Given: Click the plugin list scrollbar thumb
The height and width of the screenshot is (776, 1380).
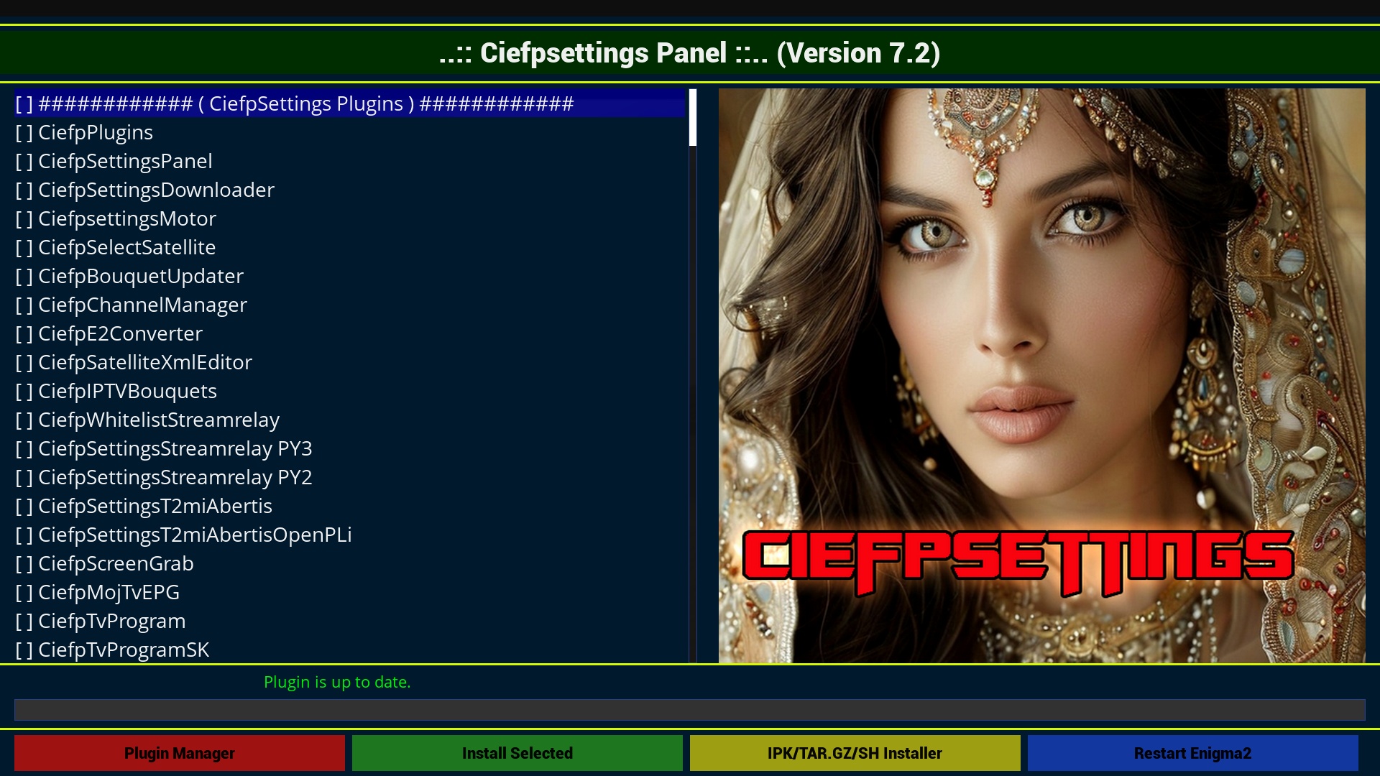Looking at the screenshot, I should pos(693,117).
